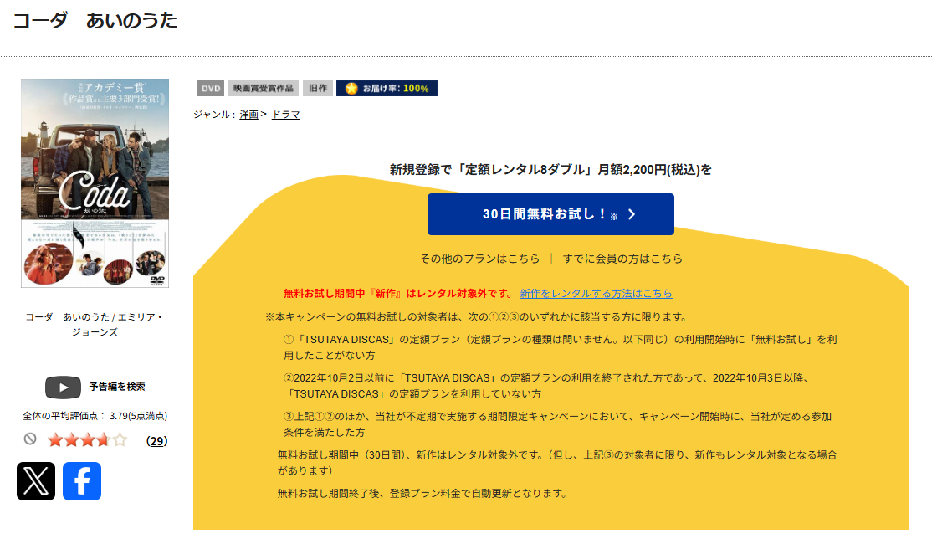Click the no-rating circle icon beside stars

pos(30,439)
